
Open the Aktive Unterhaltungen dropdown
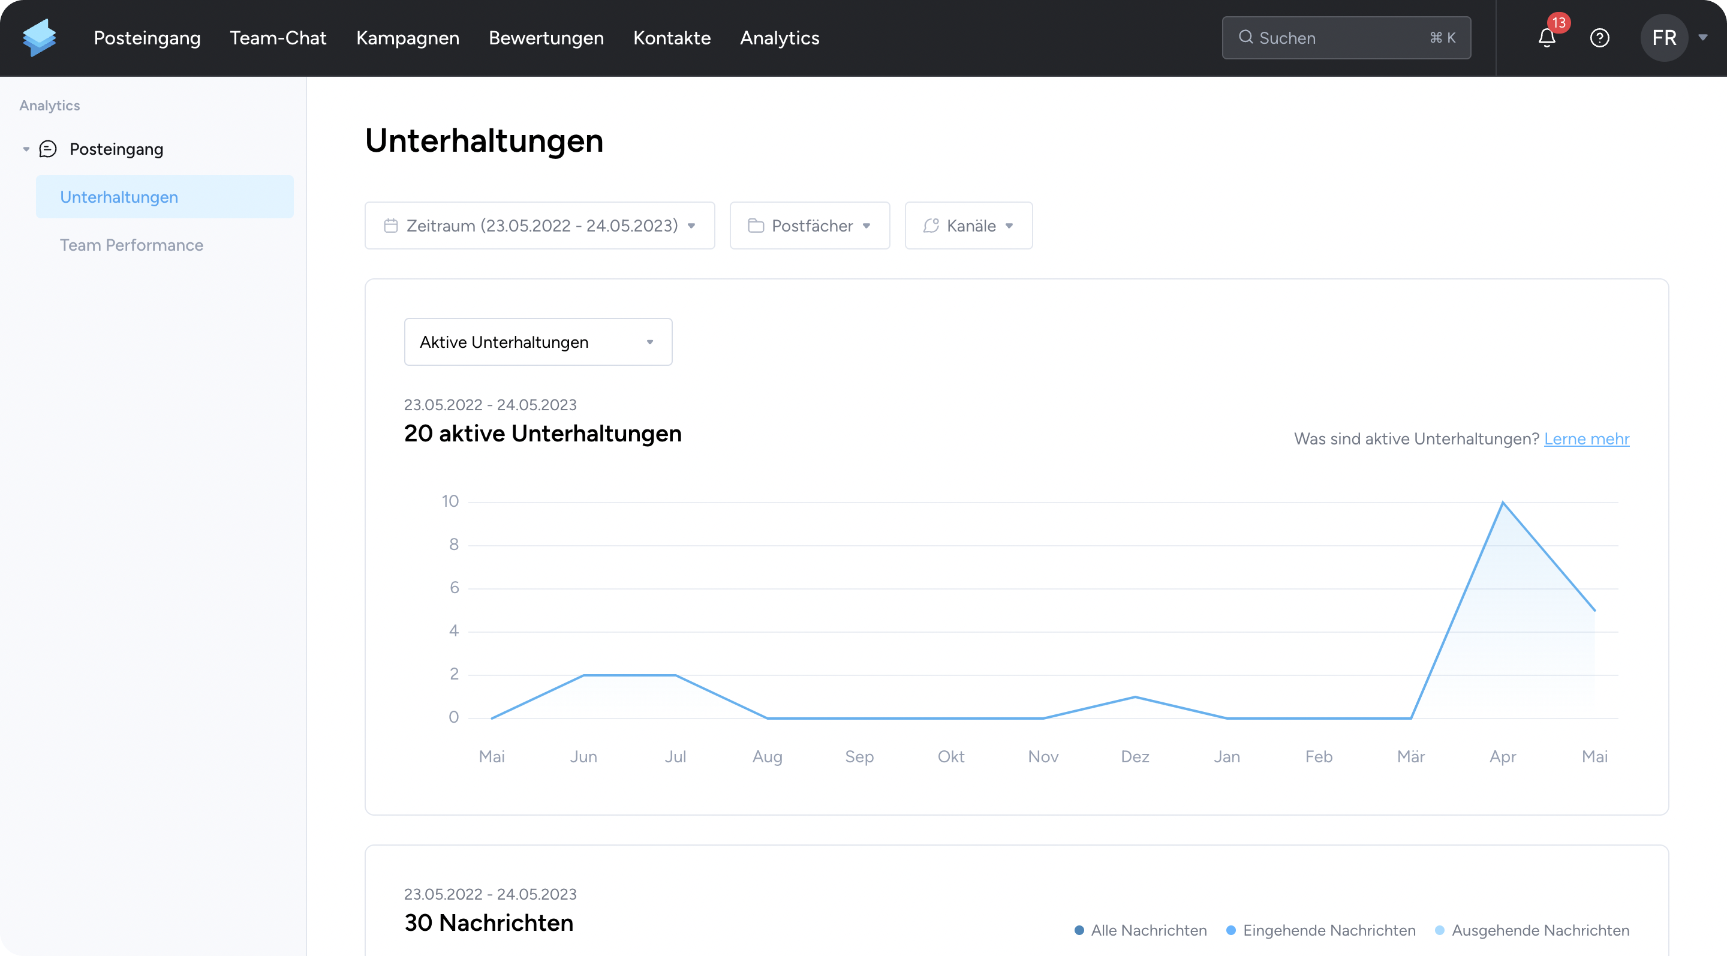coord(538,342)
